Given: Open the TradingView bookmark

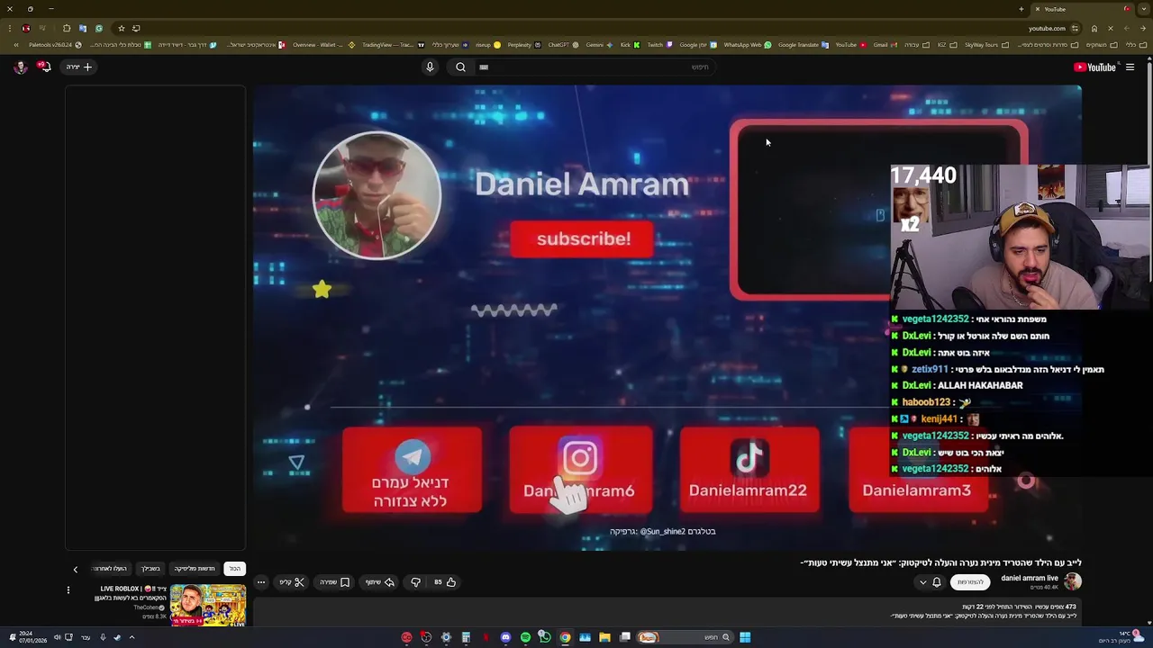Looking at the screenshot, I should click(392, 44).
